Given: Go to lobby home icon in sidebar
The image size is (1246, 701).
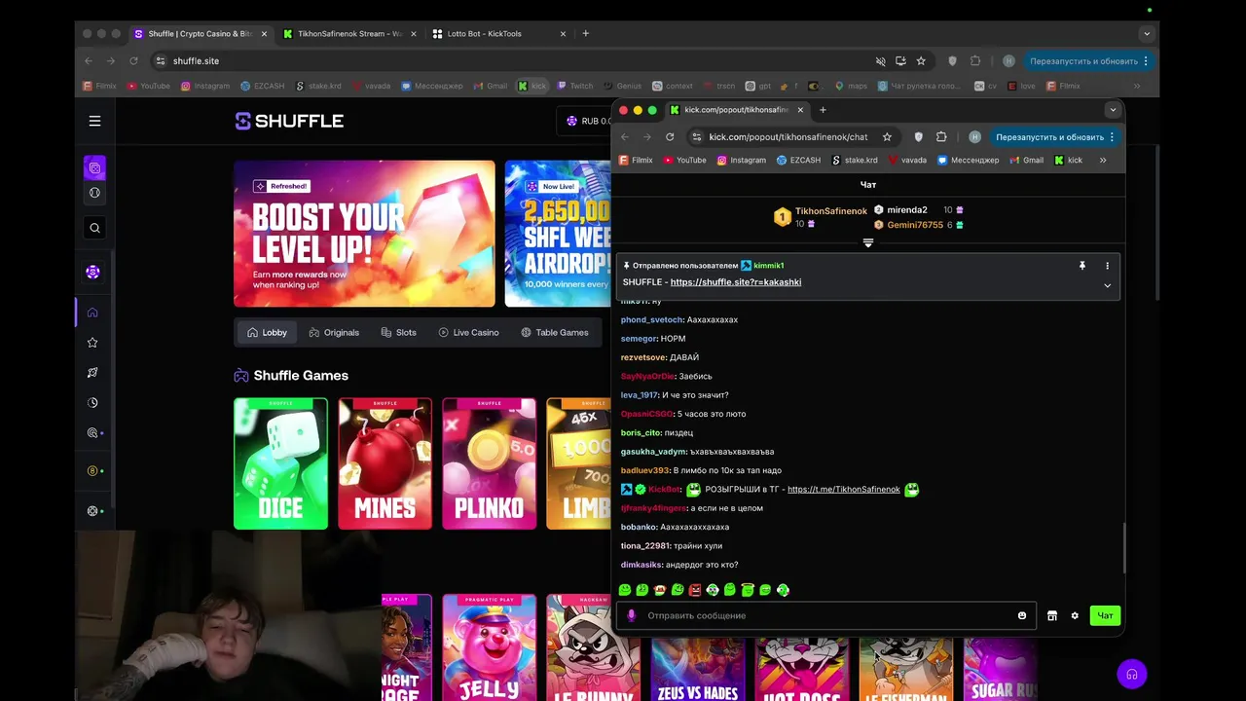Looking at the screenshot, I should click(x=92, y=313).
